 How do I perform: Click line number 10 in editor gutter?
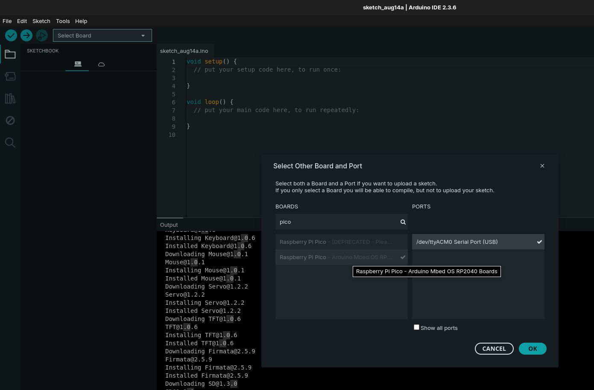pos(172,135)
